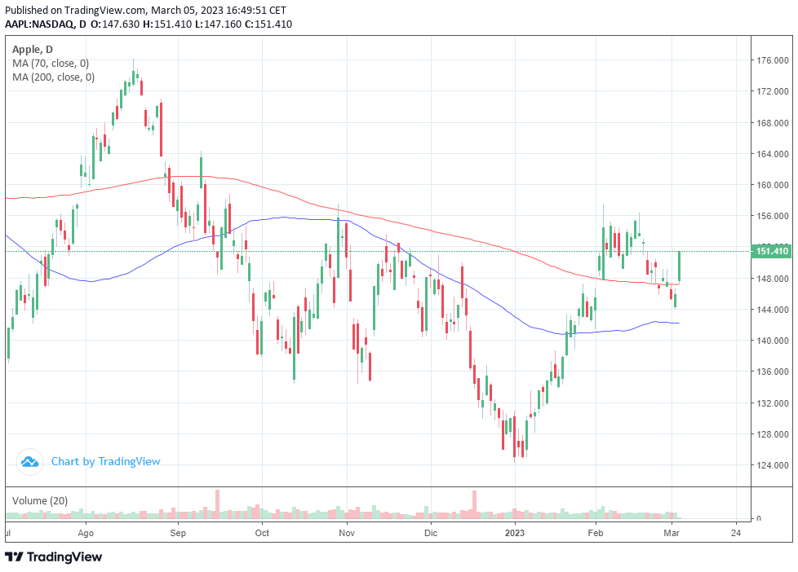Screen dimensions: 798x572
Task: Click the 'Feb' month label on time axis
Action: [x=596, y=534]
